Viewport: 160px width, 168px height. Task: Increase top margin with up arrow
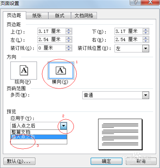click(69, 30)
